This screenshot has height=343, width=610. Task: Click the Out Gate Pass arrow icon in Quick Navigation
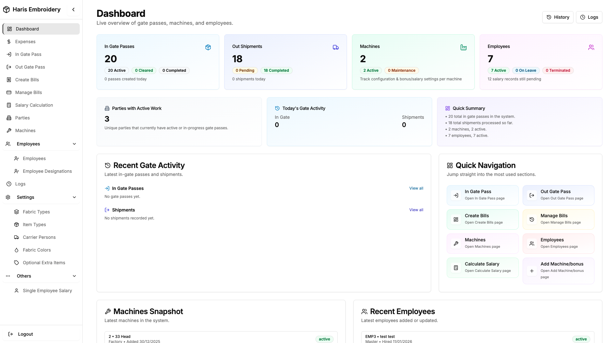[532, 195]
